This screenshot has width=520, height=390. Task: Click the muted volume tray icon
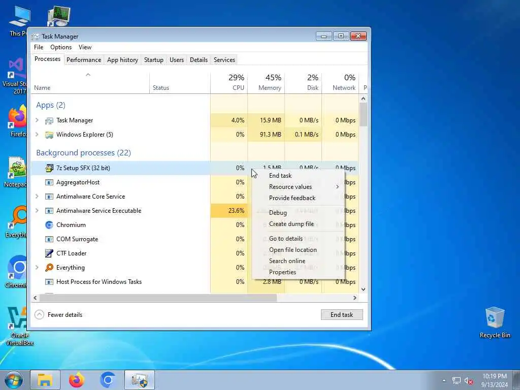point(469,381)
